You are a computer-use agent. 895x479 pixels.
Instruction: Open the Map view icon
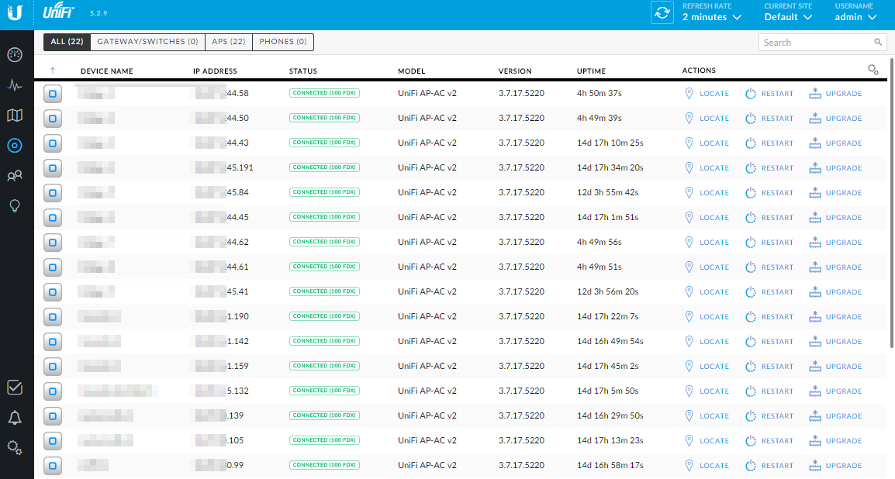pos(15,115)
